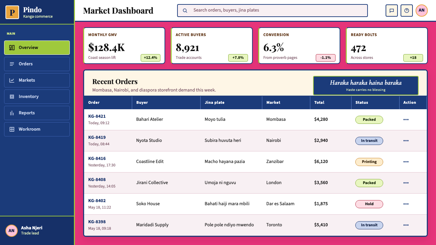Viewport: 436px width, 245px height.
Task: Open the messages chat icon
Action: point(392,11)
